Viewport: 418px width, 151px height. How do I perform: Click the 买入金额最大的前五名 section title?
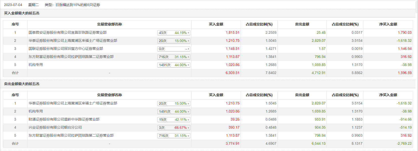(22, 13)
